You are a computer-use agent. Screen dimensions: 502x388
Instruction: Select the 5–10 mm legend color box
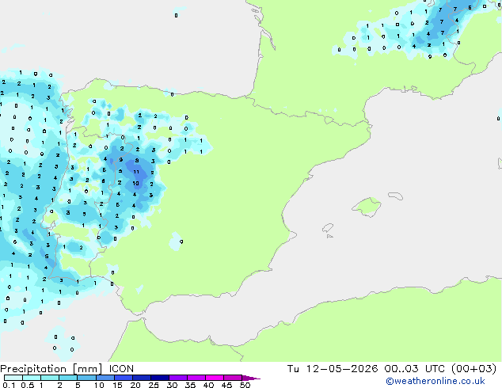86,378
